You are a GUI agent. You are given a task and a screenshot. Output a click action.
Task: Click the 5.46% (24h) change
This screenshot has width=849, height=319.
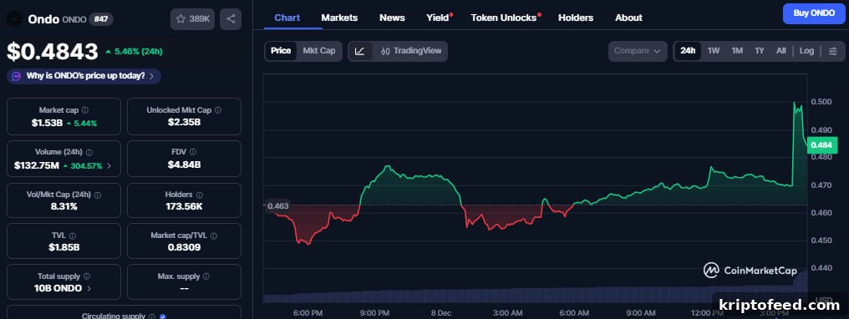134,52
